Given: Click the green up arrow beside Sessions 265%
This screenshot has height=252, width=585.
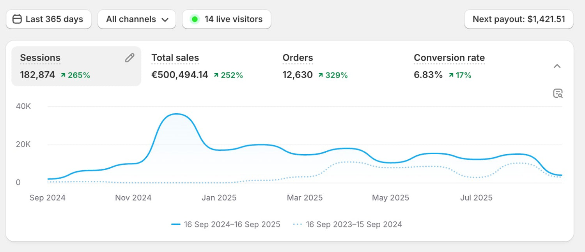Looking at the screenshot, I should click(x=63, y=75).
